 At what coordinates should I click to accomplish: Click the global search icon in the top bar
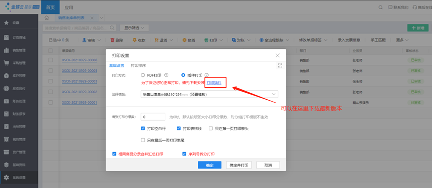tap(381, 7)
